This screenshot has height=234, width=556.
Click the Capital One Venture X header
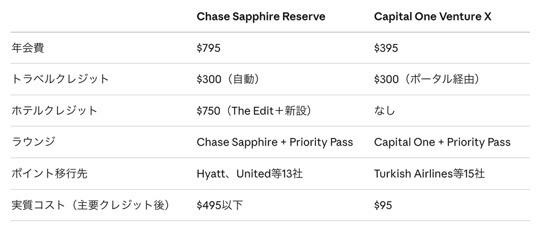(433, 17)
